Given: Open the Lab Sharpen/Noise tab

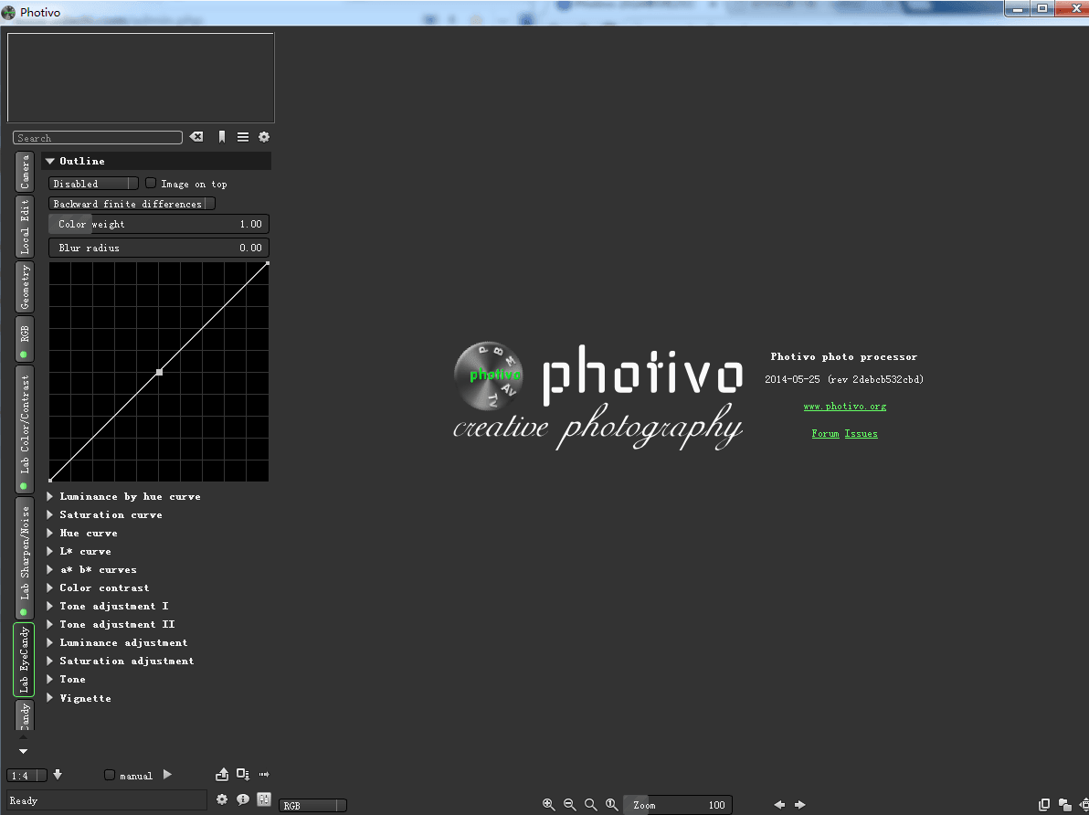Looking at the screenshot, I should 23,558.
